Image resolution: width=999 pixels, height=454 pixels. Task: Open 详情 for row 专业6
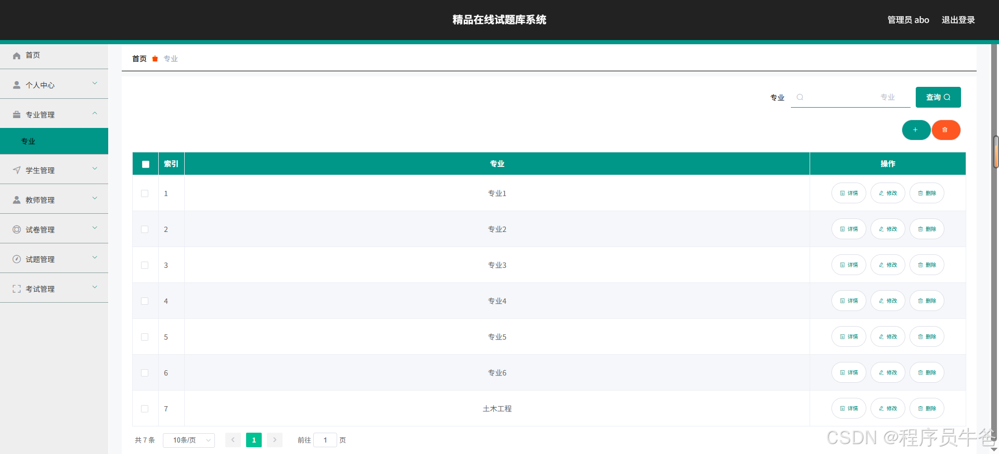(849, 373)
